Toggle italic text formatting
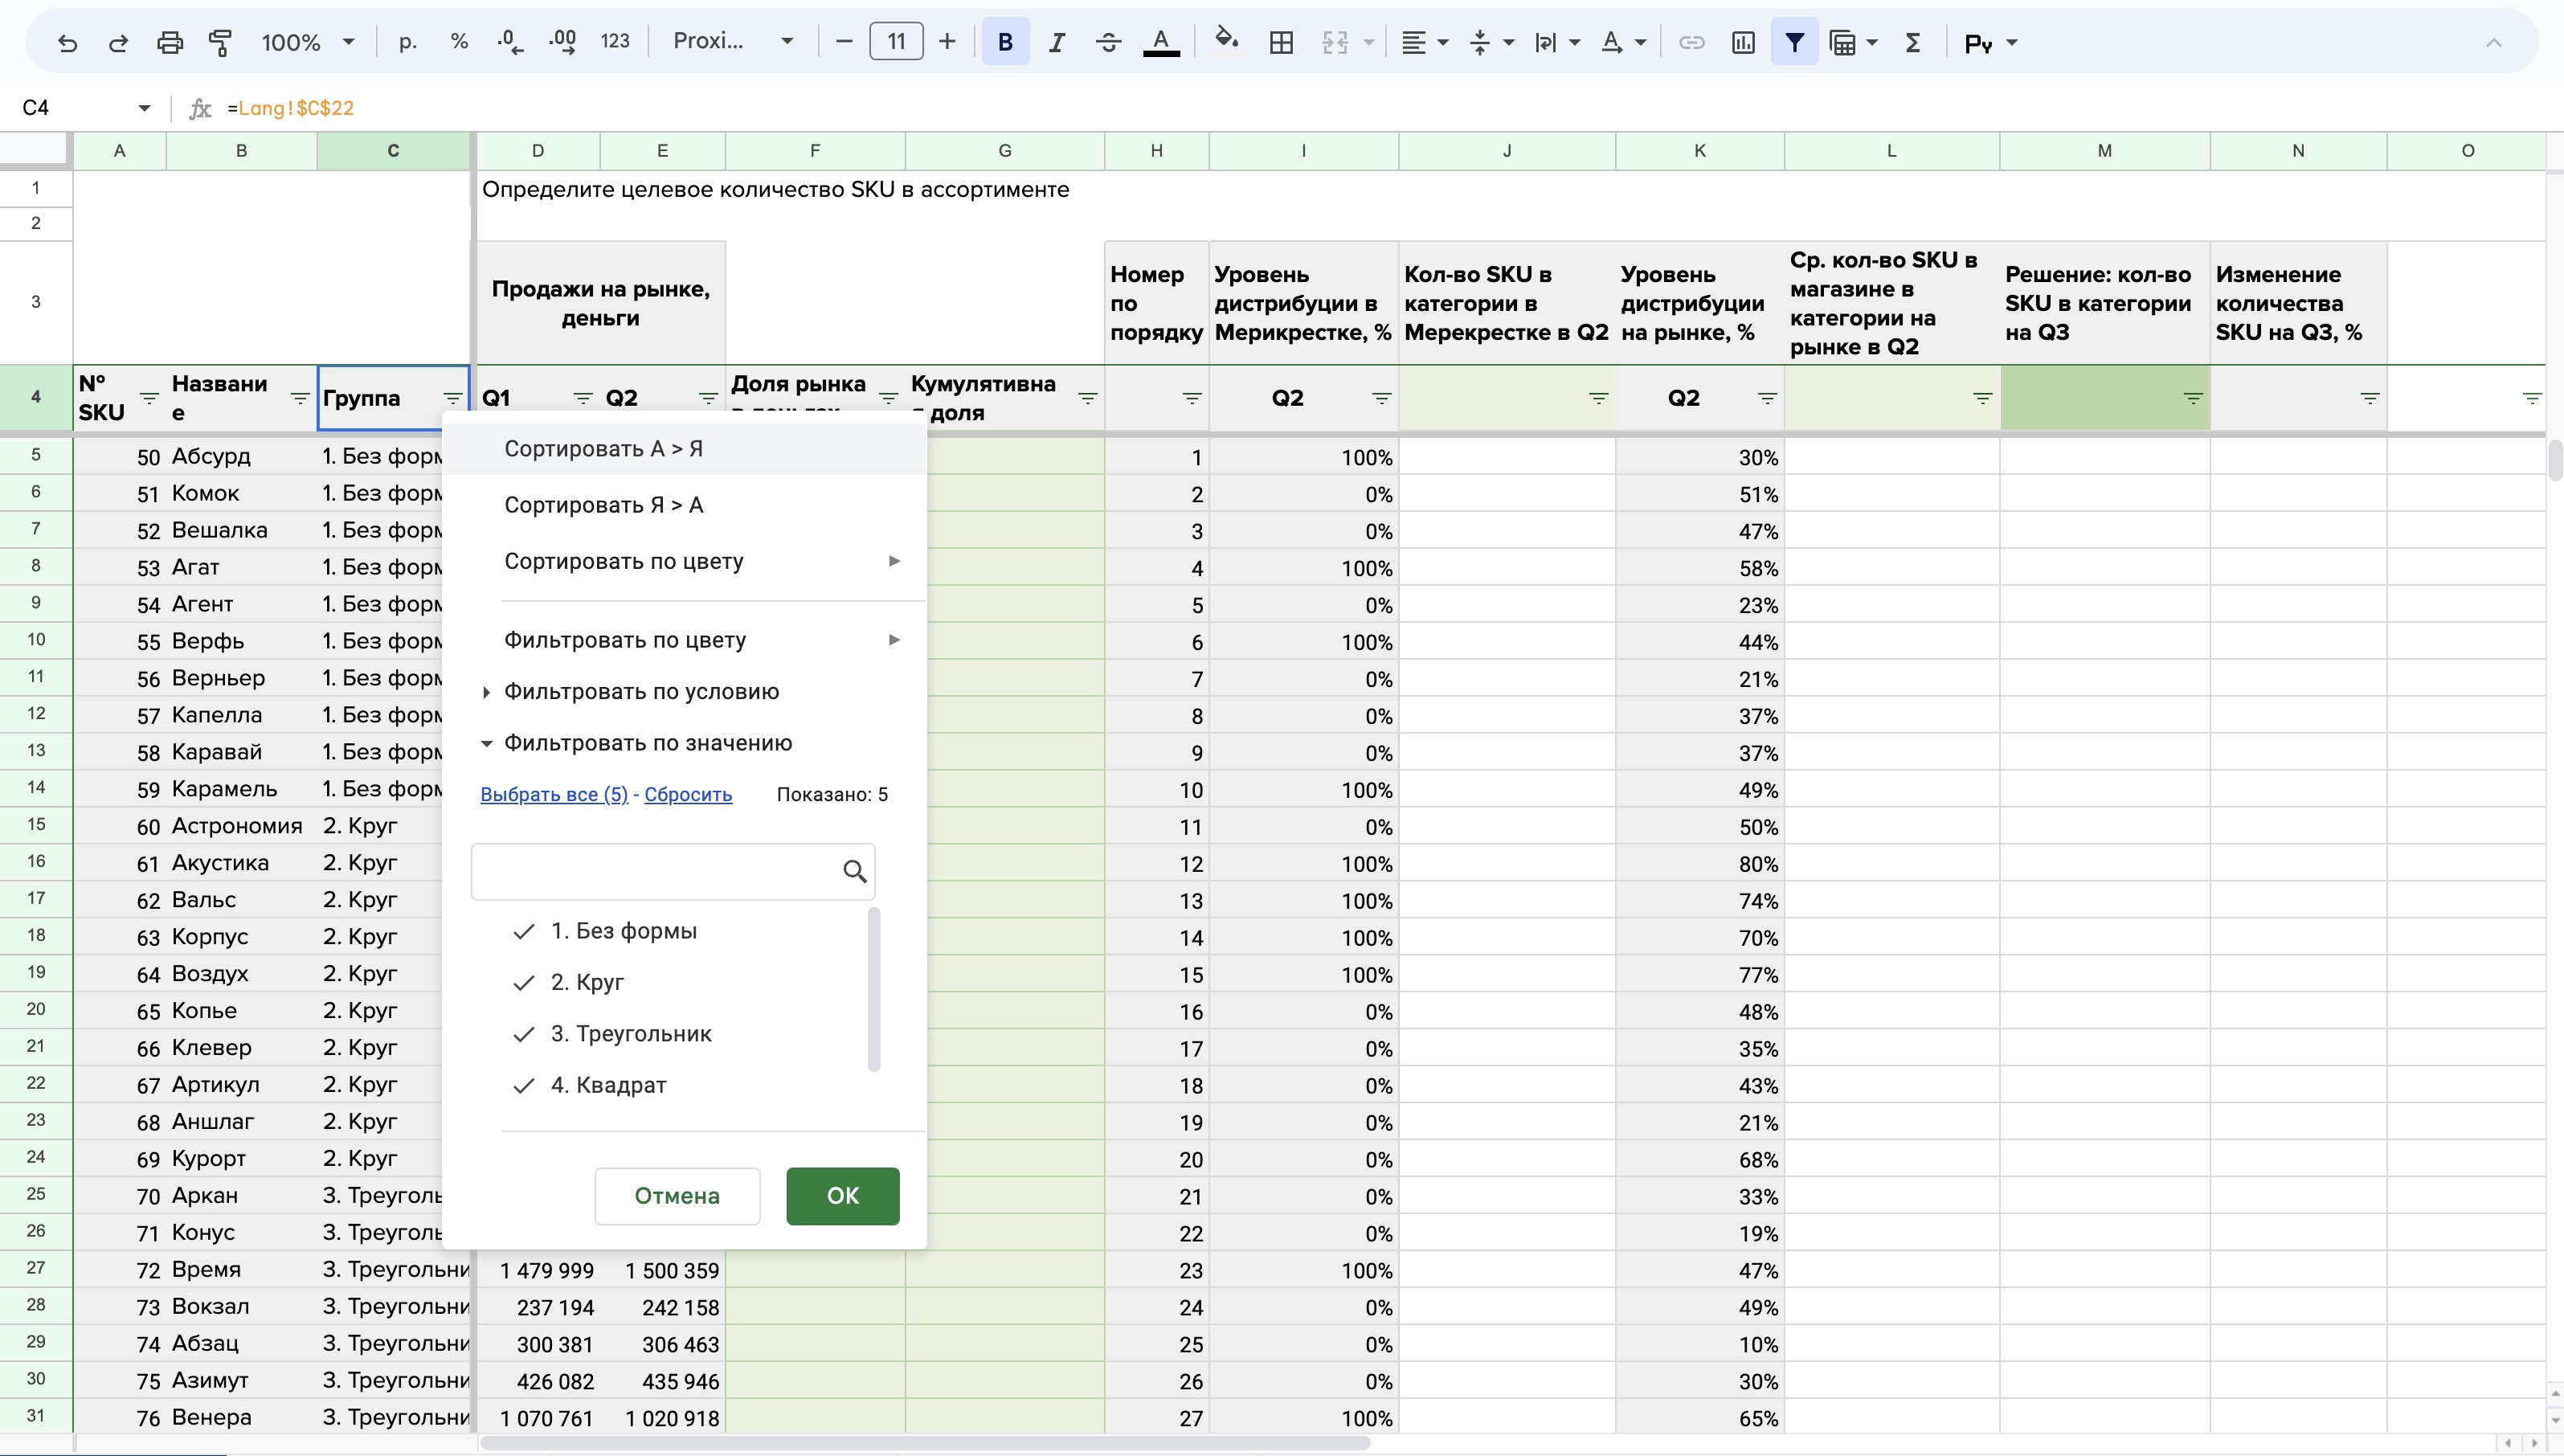Viewport: 2564px width, 1456px height. (1056, 43)
